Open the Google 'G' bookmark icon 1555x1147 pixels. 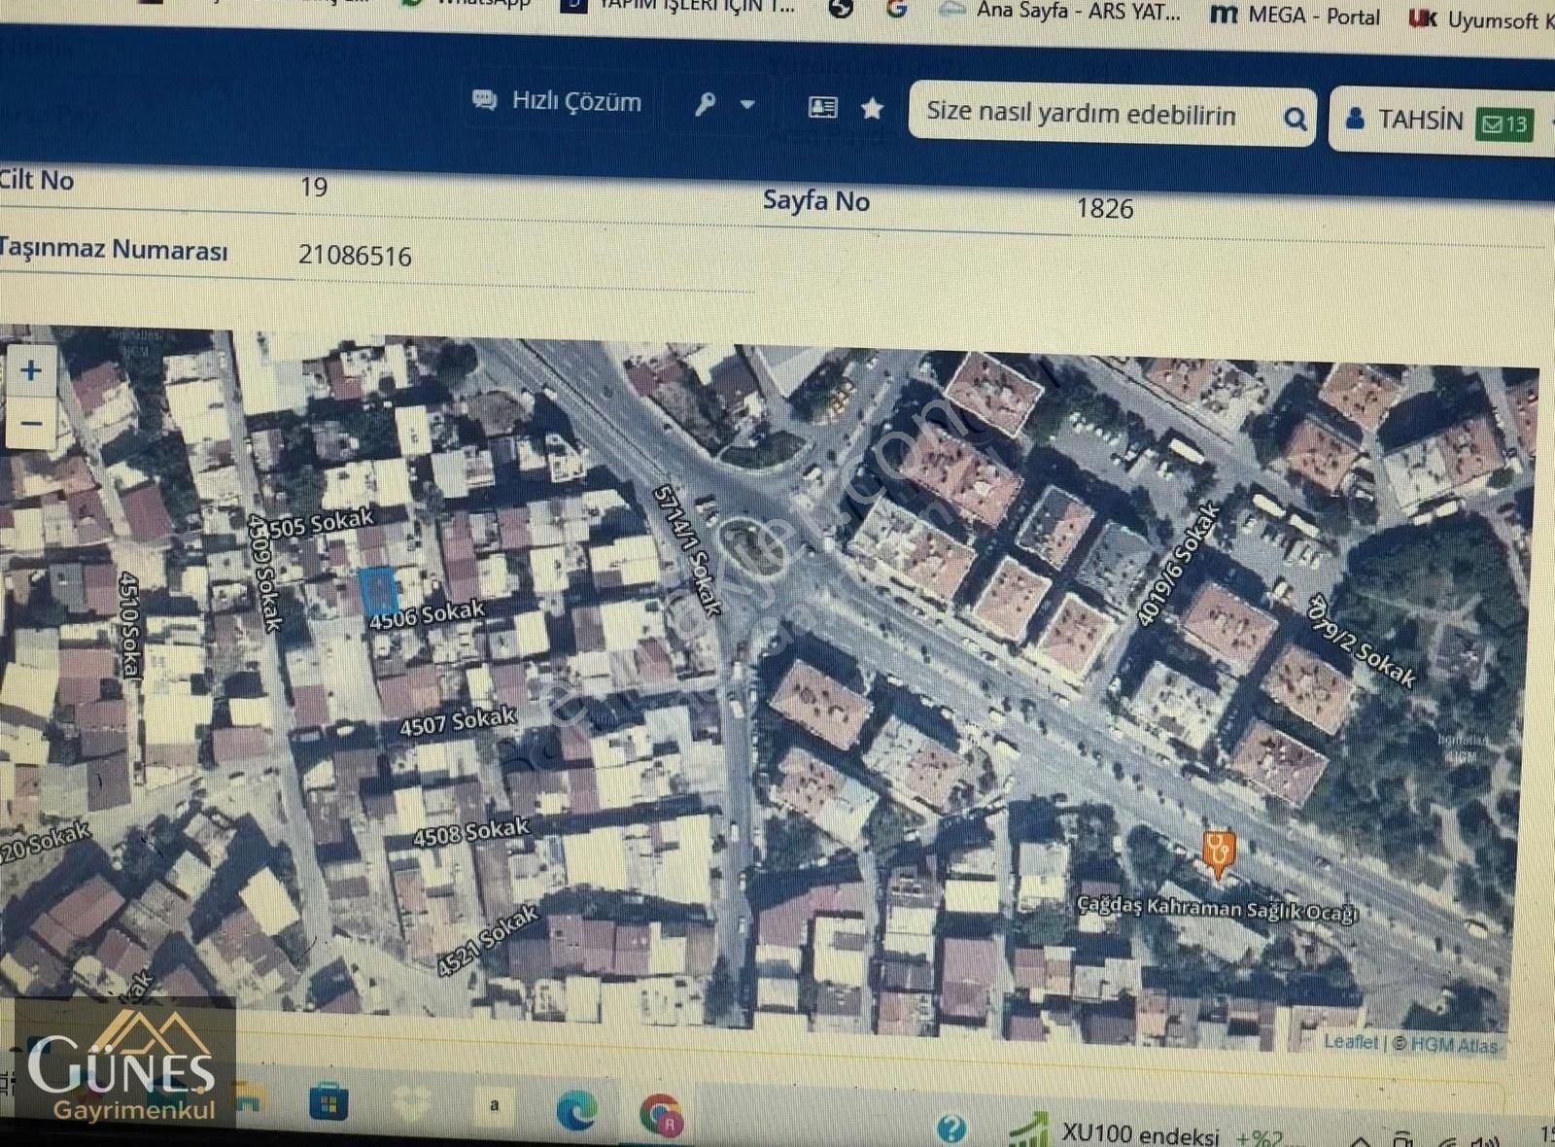[897, 8]
